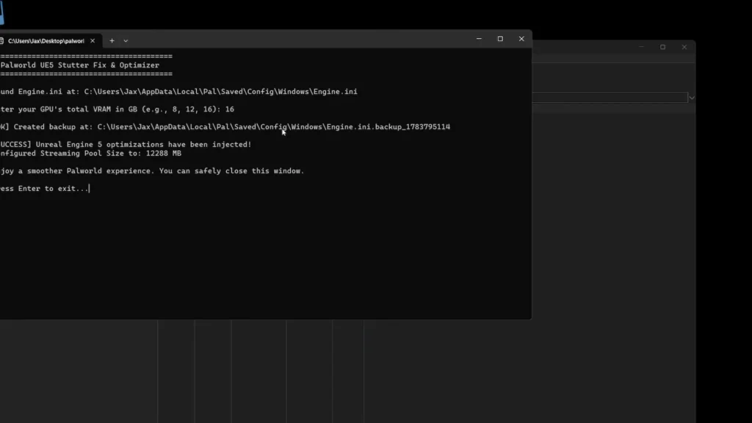
Task: Maximize the terminal window
Action: (500, 39)
